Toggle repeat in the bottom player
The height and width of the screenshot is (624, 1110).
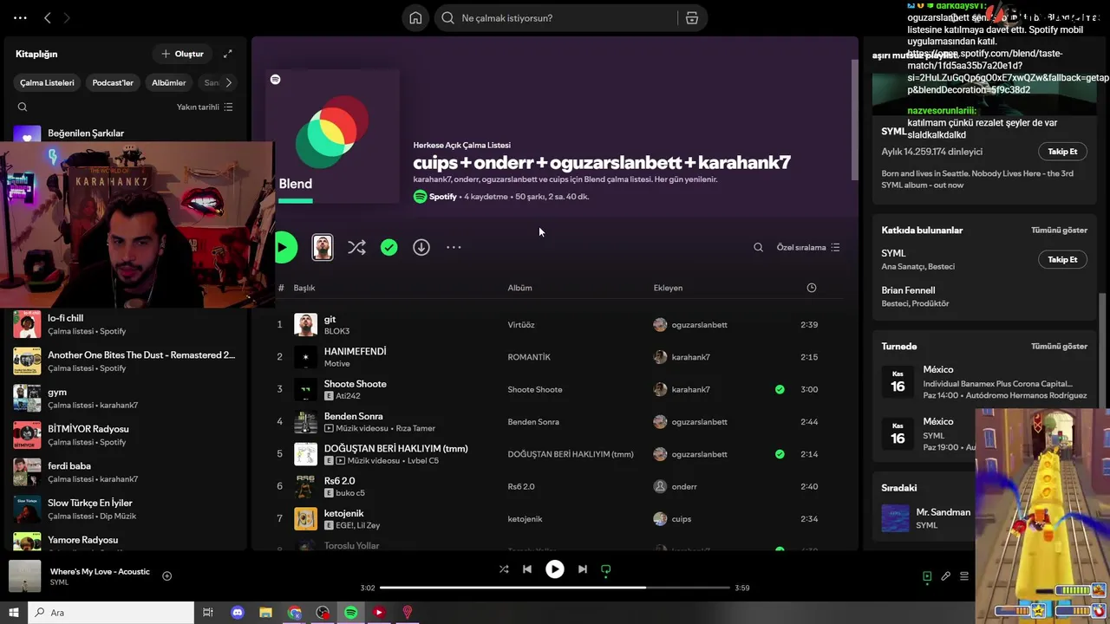click(606, 569)
